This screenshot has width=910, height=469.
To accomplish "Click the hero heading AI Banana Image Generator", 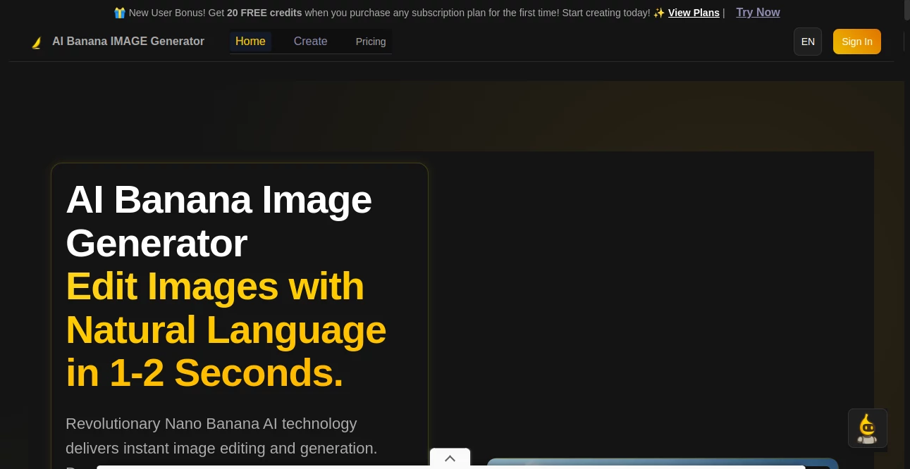I will pos(219,221).
